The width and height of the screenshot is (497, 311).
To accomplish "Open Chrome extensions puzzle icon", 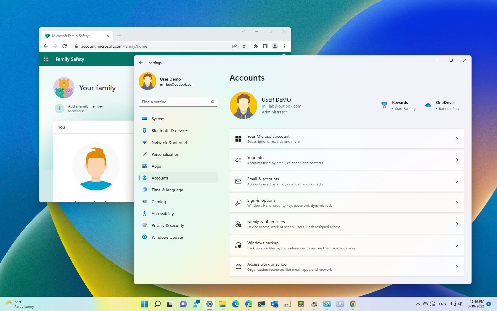I will pyautogui.click(x=256, y=46).
